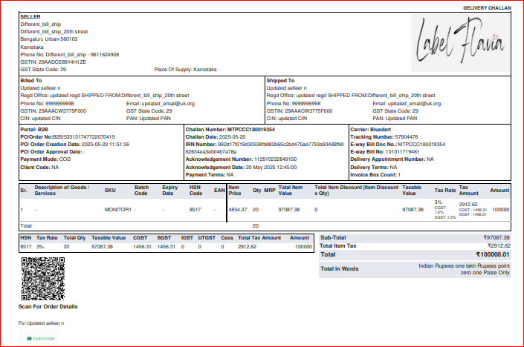This screenshot has width=524, height=347.
Task: Click CIN: updated CIN under Shipped To
Action: pos(287,119)
